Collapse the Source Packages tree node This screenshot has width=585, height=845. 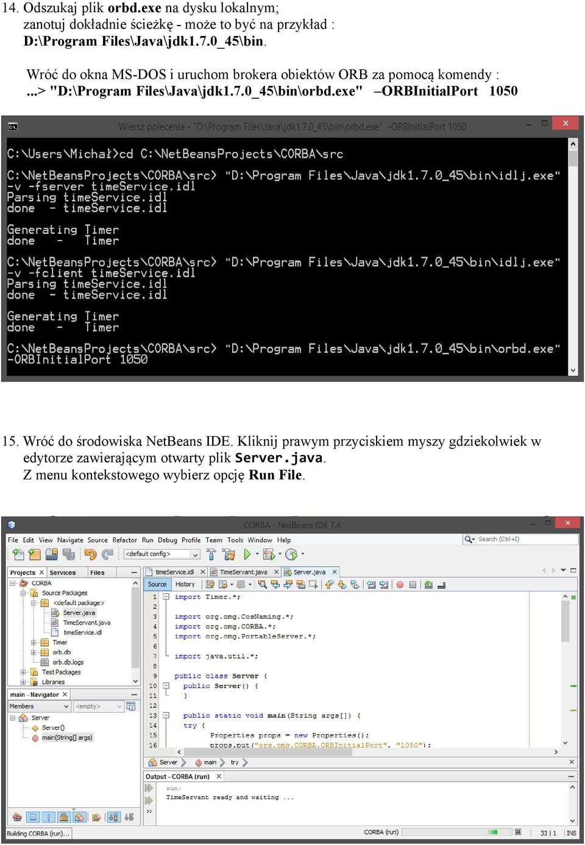[x=23, y=593]
